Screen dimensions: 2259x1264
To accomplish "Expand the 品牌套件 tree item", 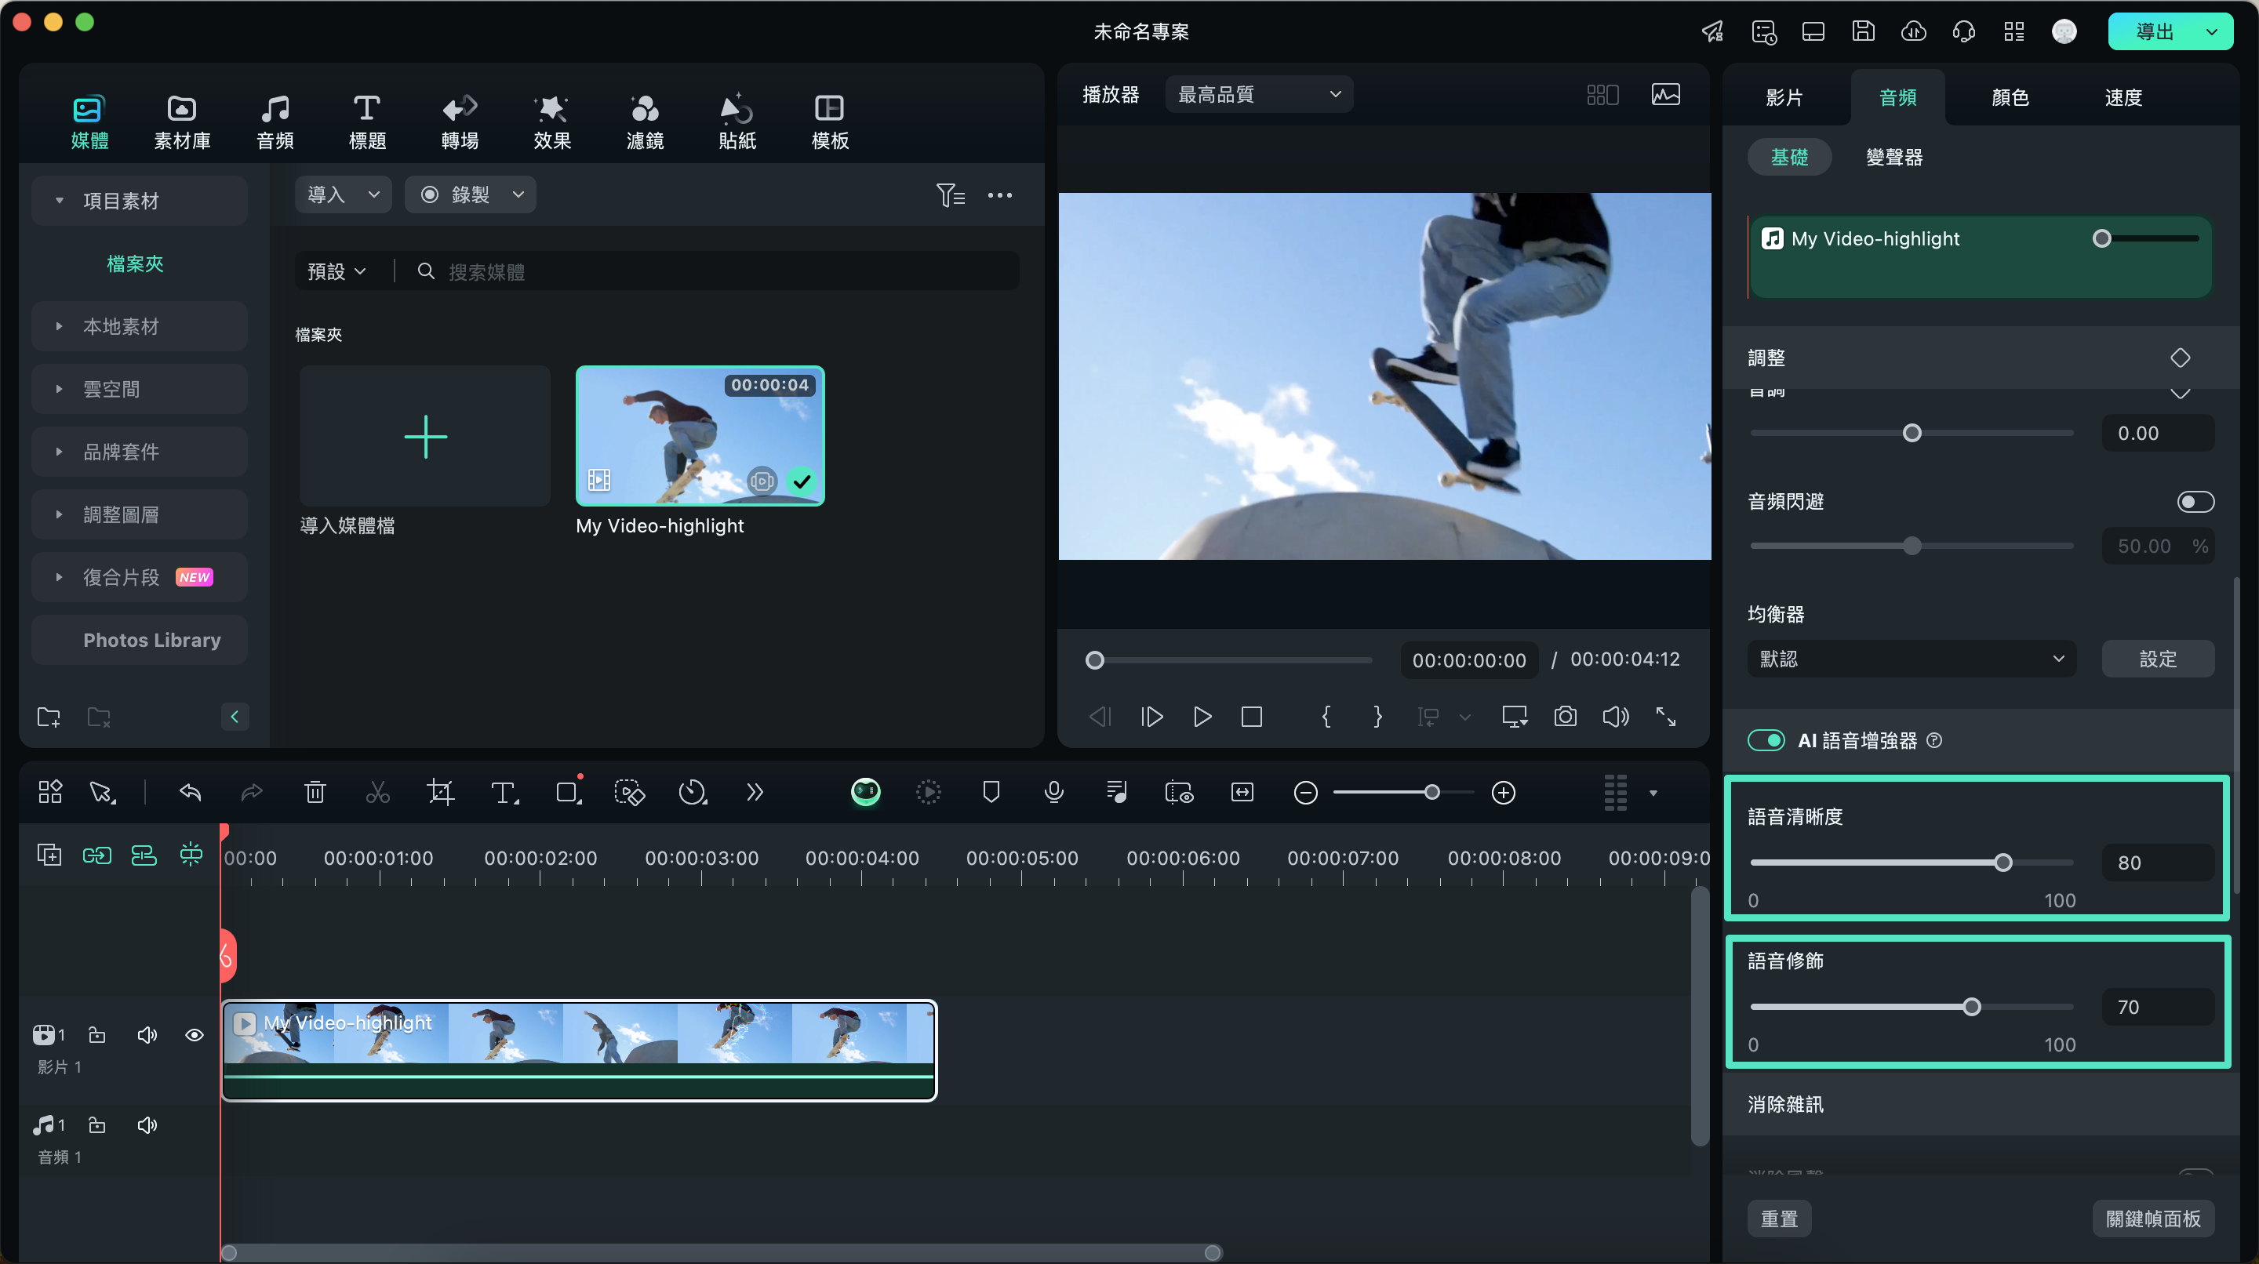I will tap(139, 452).
